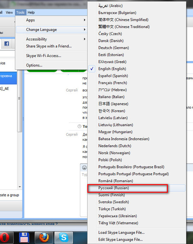
Task: Open the emoticon smiley picker
Action: tap(84, 168)
